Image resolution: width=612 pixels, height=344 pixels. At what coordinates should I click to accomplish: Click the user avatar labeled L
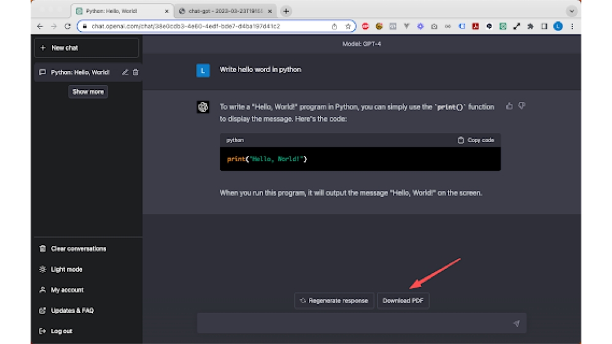tap(203, 70)
